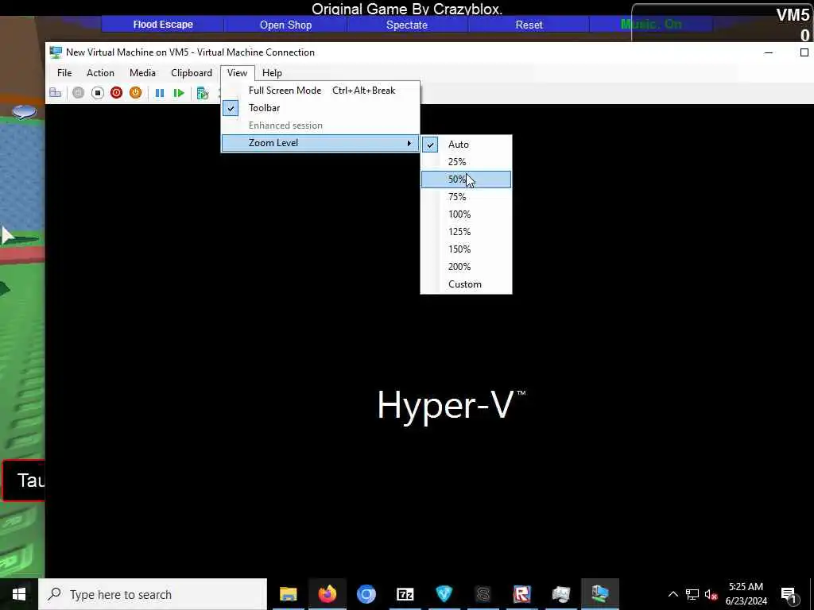This screenshot has height=610, width=814.
Task: Set zoom level to 50%
Action: click(466, 180)
